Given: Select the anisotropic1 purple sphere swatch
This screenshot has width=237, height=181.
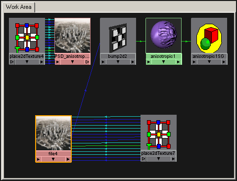Looking at the screenshot, I should click(x=163, y=36).
